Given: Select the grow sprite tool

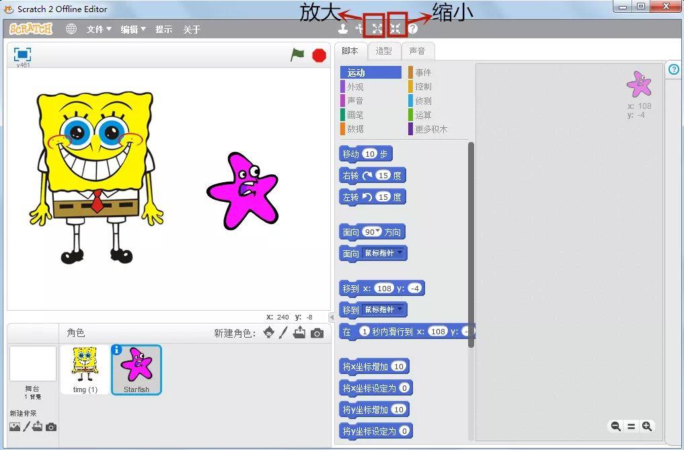Looking at the screenshot, I should (x=377, y=29).
